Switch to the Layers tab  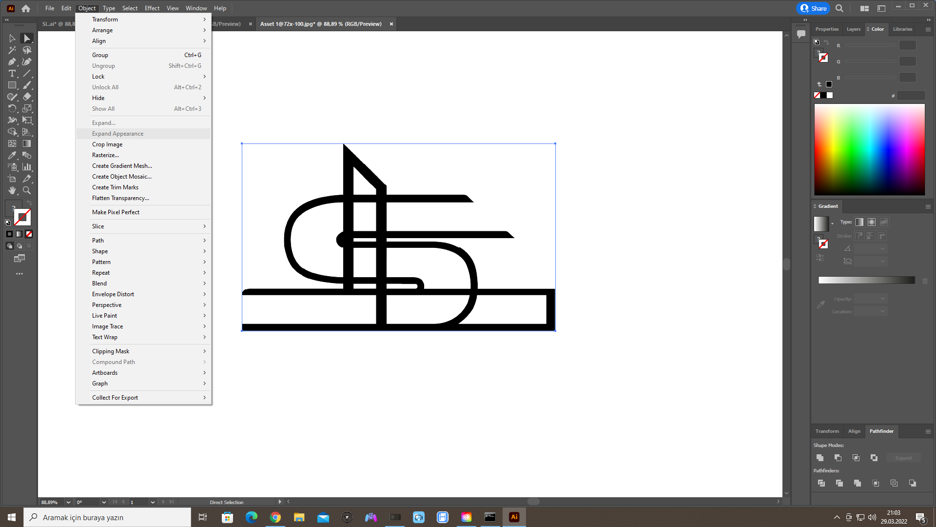(853, 29)
